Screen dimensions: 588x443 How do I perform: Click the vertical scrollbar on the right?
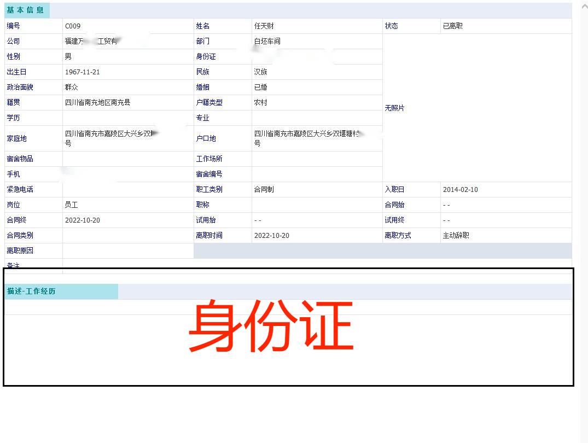[584, 219]
